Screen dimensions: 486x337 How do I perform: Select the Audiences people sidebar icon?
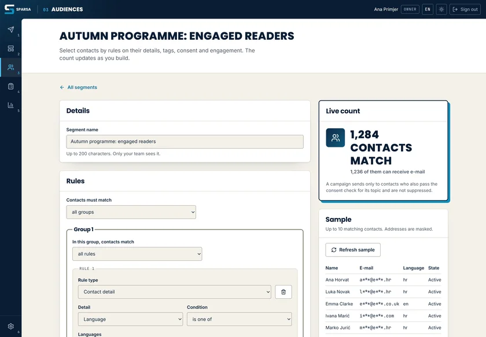pos(10,67)
